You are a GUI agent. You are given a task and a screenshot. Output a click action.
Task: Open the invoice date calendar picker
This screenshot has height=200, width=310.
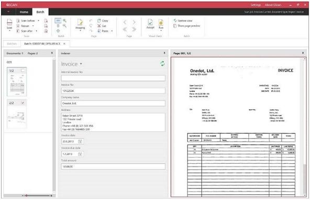click(80, 141)
